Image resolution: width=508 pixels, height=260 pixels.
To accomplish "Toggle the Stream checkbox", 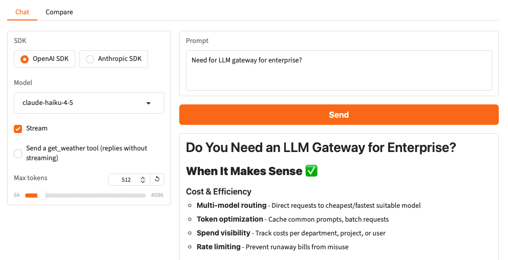I will click(18, 128).
